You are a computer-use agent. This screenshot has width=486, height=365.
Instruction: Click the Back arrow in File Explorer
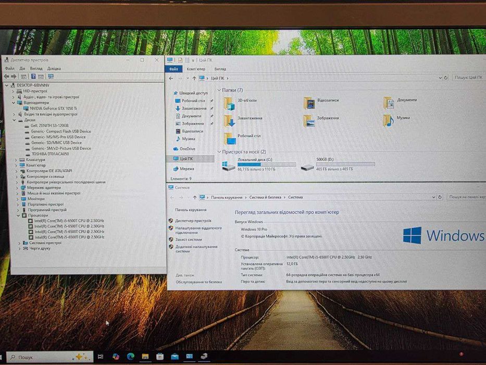tap(171, 78)
